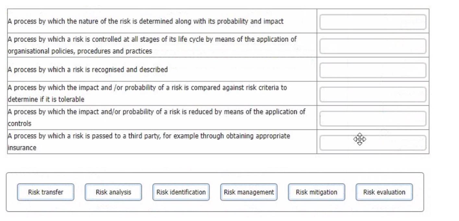Select the Risk transfer answer tile
The image size is (459, 221).
pos(45,192)
